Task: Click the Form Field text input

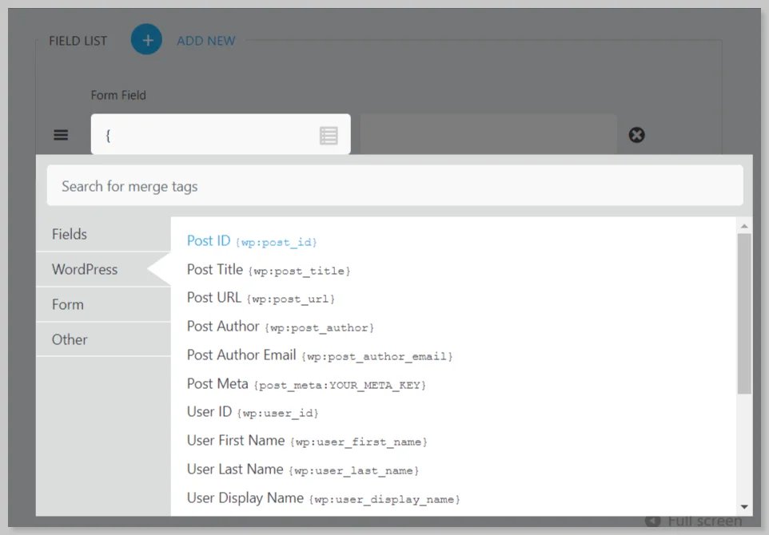Action: [x=208, y=135]
